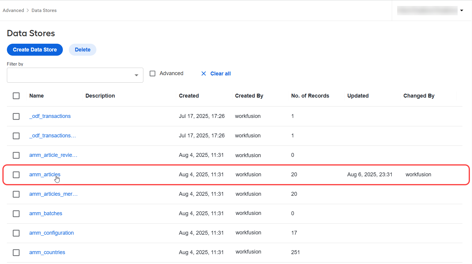Open the amm_countries data store

(47, 252)
